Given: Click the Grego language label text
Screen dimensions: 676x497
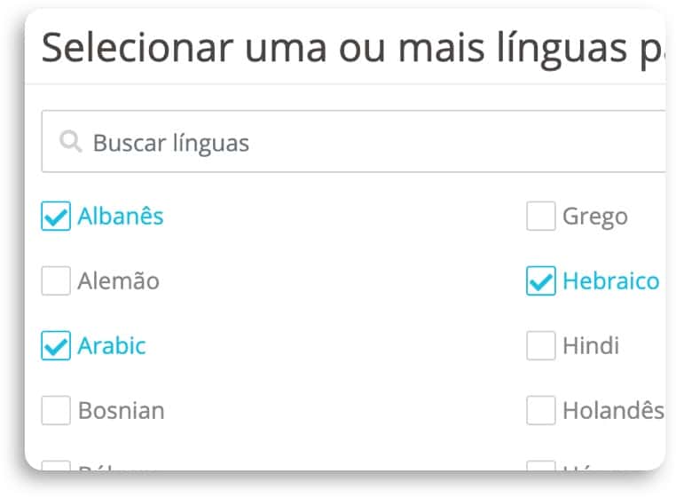Looking at the screenshot, I should [x=595, y=217].
